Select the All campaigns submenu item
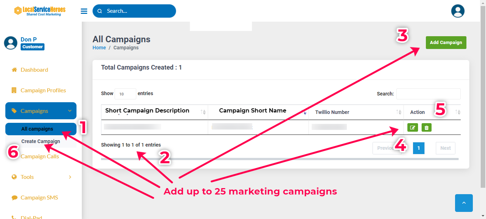The image size is (486, 219). click(x=37, y=129)
